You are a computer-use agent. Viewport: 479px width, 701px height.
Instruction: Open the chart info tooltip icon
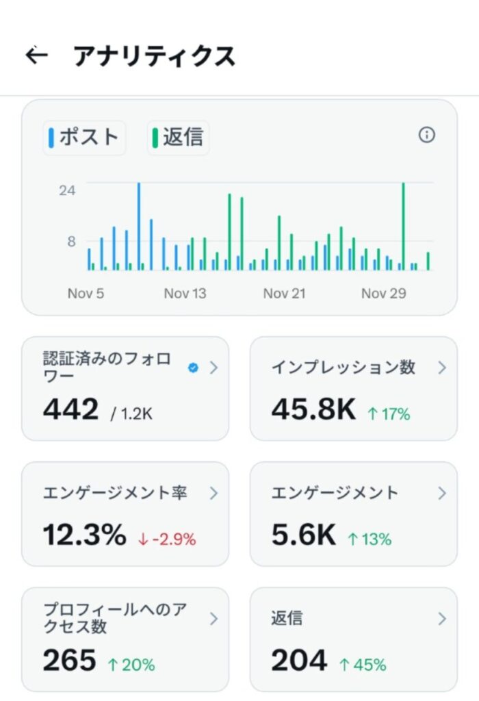[428, 136]
